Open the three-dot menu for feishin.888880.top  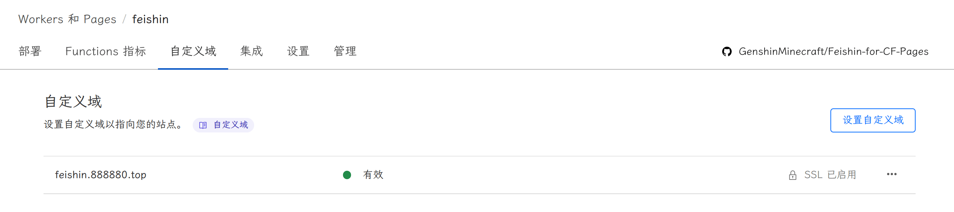click(891, 174)
